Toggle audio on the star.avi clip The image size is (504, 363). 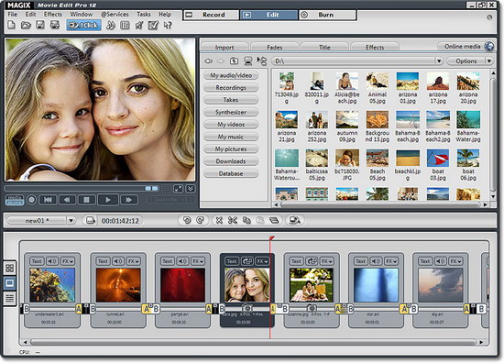tap(376, 261)
